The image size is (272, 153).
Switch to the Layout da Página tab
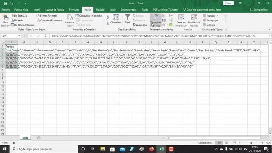tap(55, 10)
